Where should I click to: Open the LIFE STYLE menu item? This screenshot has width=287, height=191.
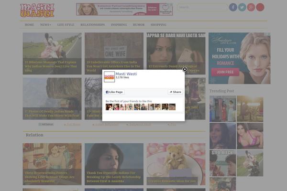click(66, 25)
